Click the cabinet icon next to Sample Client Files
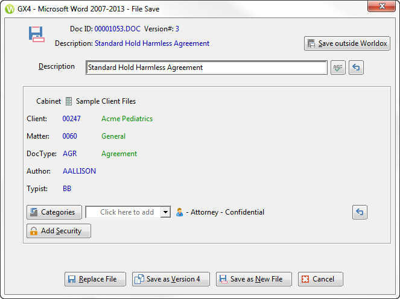Screen dimensions: 400x299 pos(69,101)
